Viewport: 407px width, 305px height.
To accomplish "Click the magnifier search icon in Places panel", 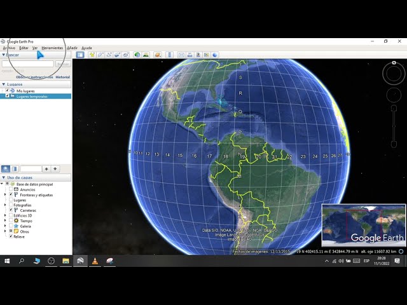I will coord(6,169).
